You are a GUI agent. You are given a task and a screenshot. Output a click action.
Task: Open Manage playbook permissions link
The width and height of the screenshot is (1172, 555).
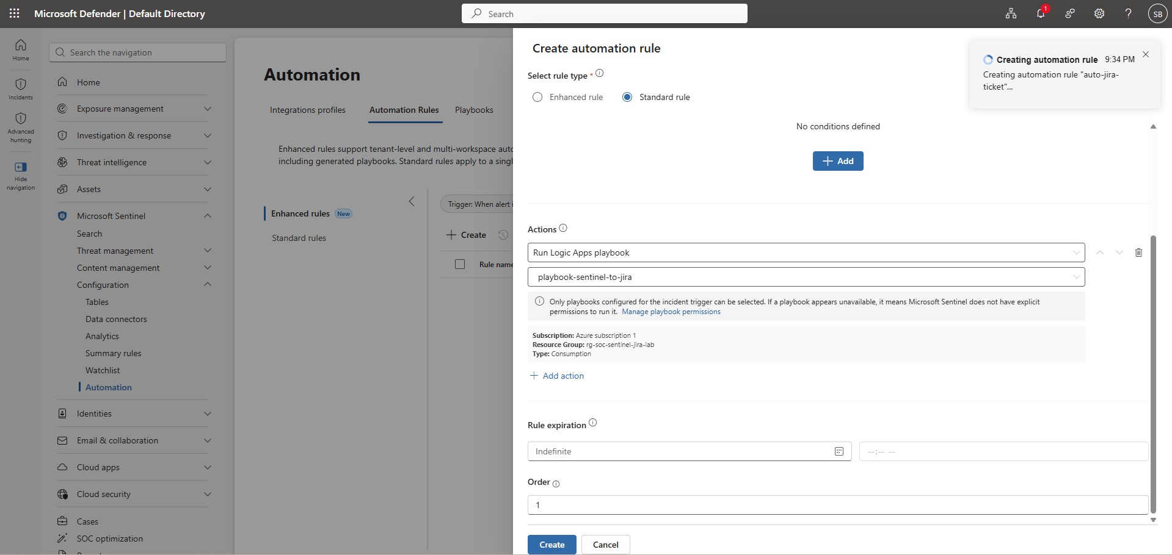pos(671,312)
